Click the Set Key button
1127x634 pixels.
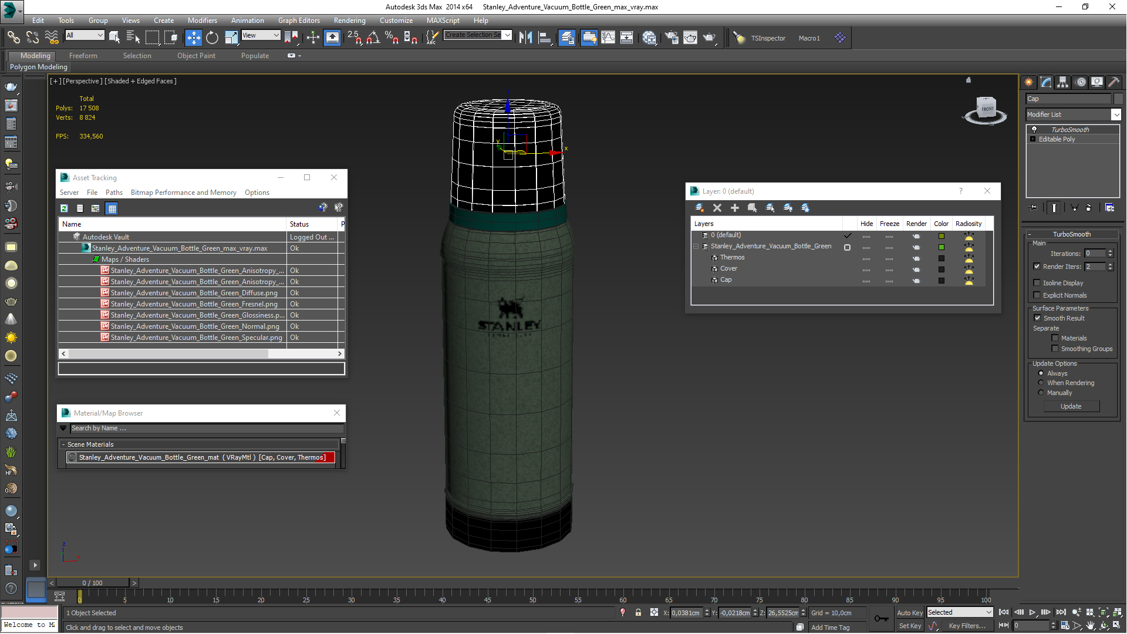(x=909, y=626)
